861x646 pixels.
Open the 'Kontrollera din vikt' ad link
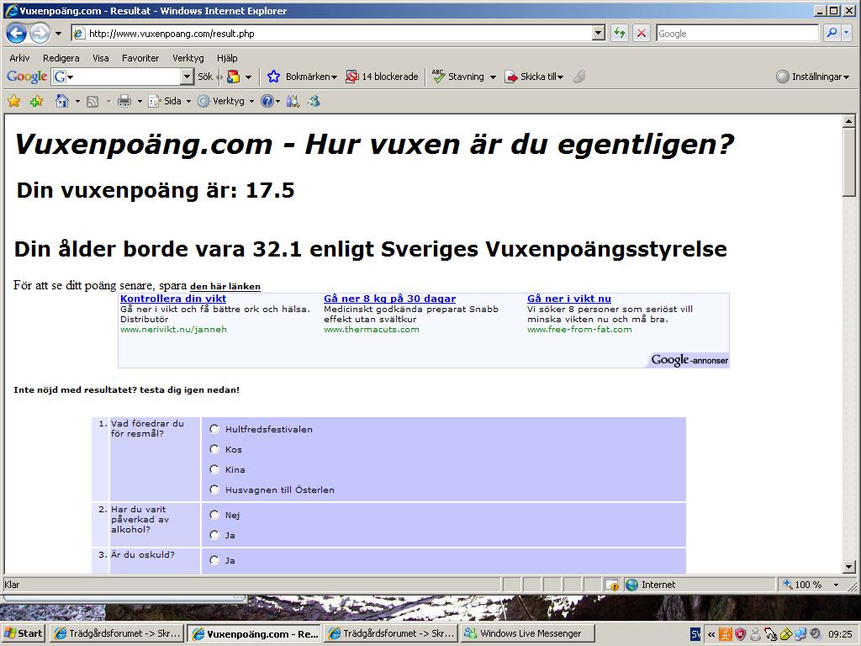[x=172, y=299]
